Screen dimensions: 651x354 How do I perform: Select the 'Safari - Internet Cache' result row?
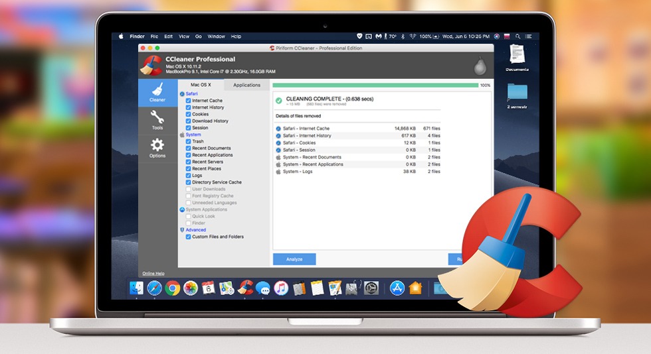(358, 129)
